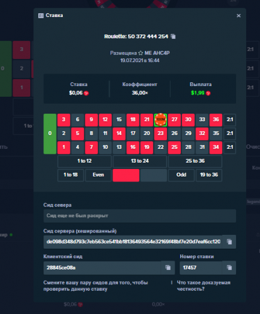Screen dimensions: 260x314
Task: Select number 2 in background roulette table
Action: 21,69
